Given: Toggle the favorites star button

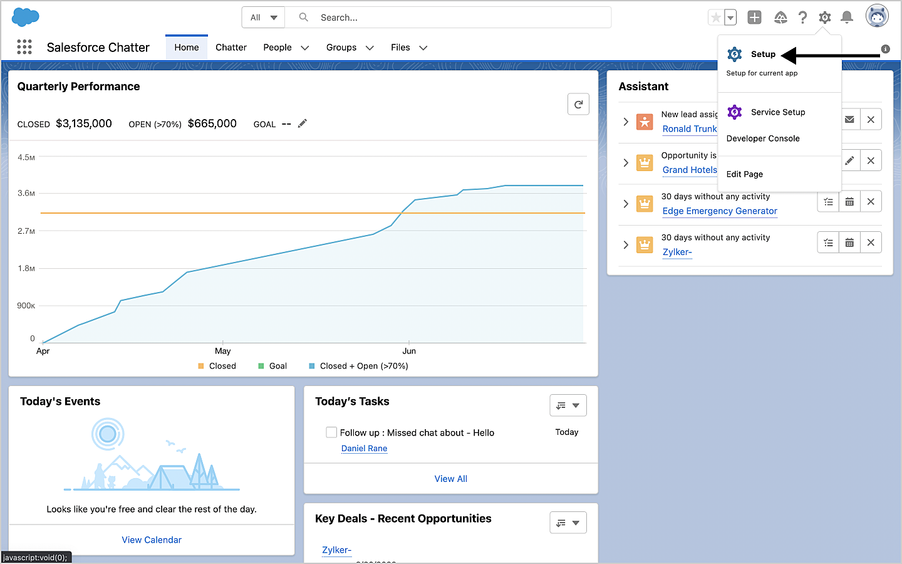Looking at the screenshot, I should tap(715, 18).
